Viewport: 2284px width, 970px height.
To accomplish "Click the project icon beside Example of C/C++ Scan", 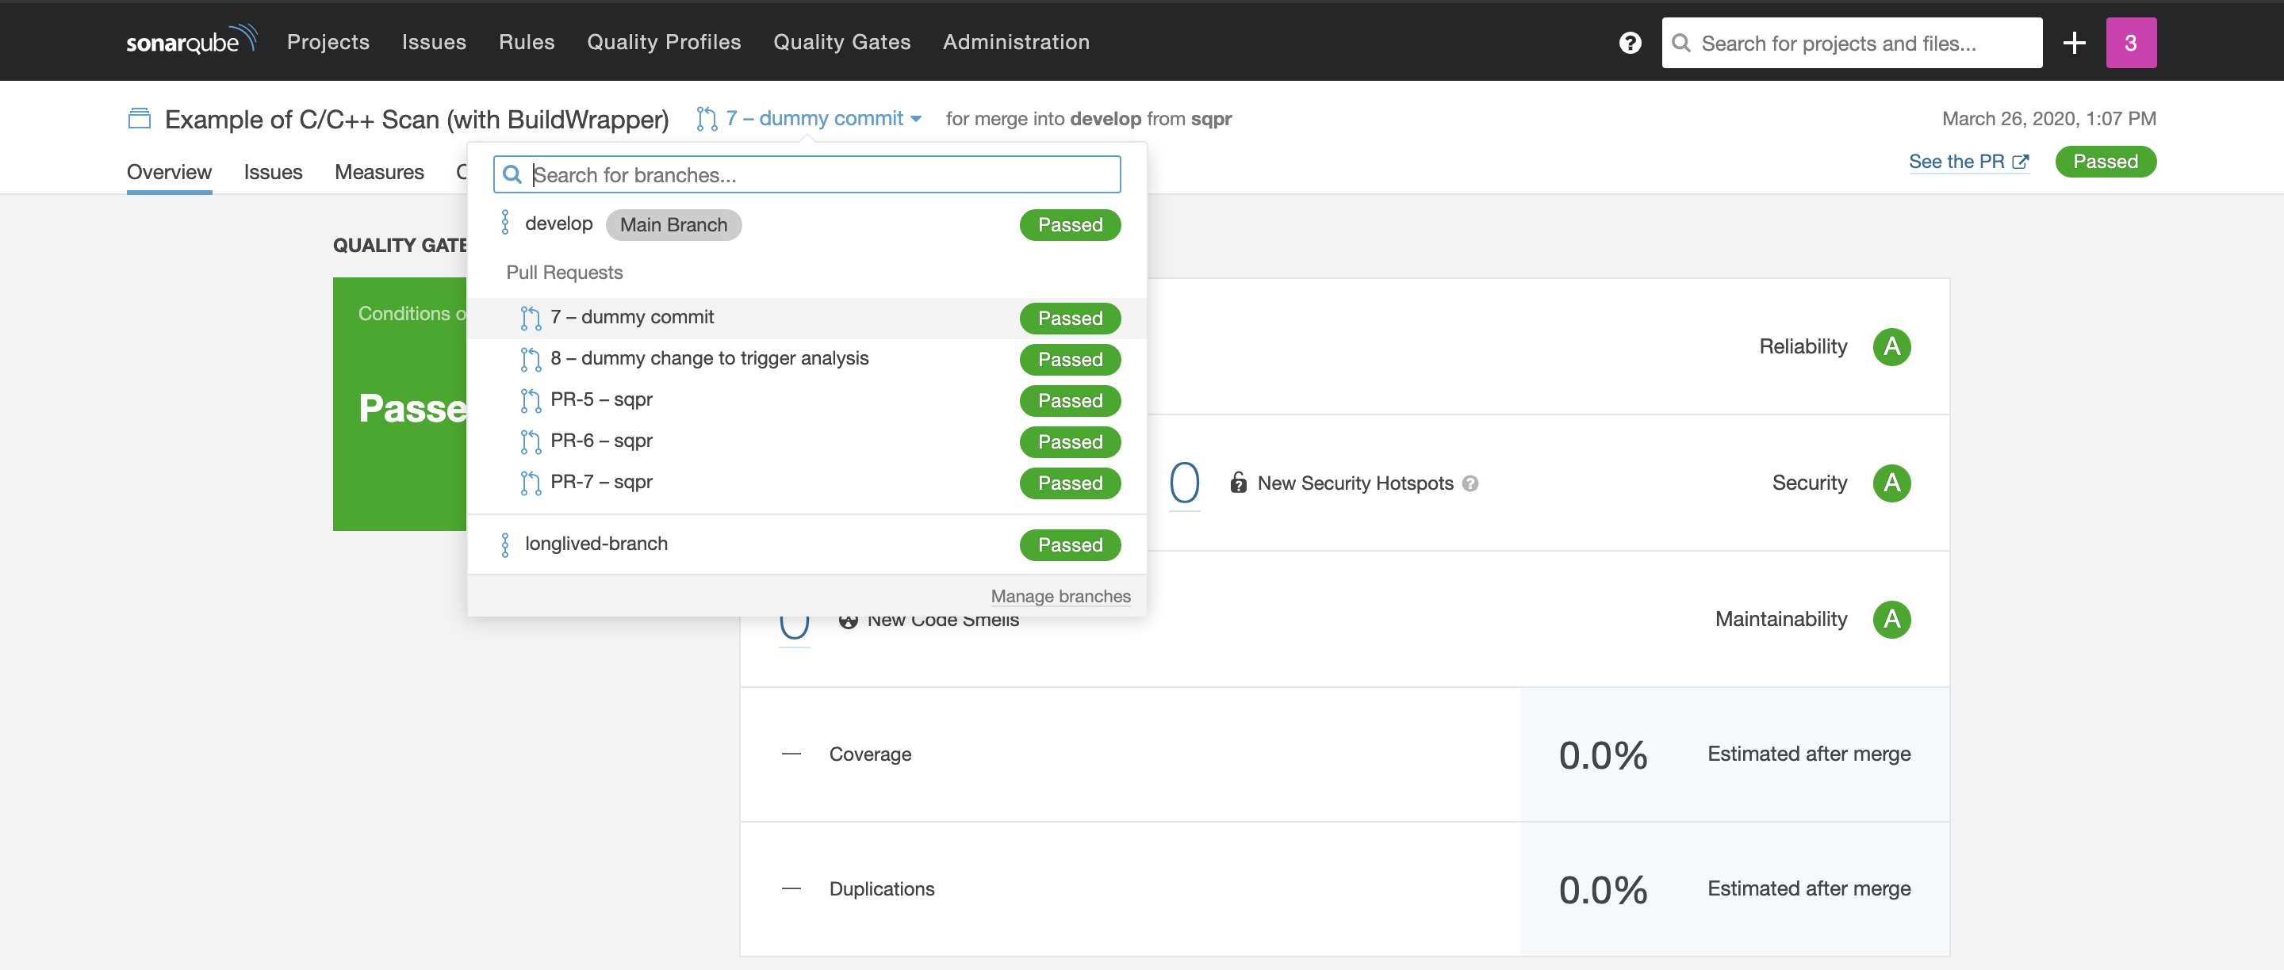I will (x=140, y=119).
